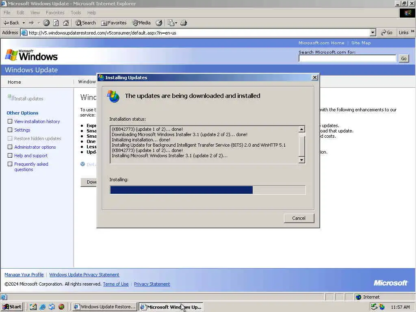Open the Help menu

[91, 13]
